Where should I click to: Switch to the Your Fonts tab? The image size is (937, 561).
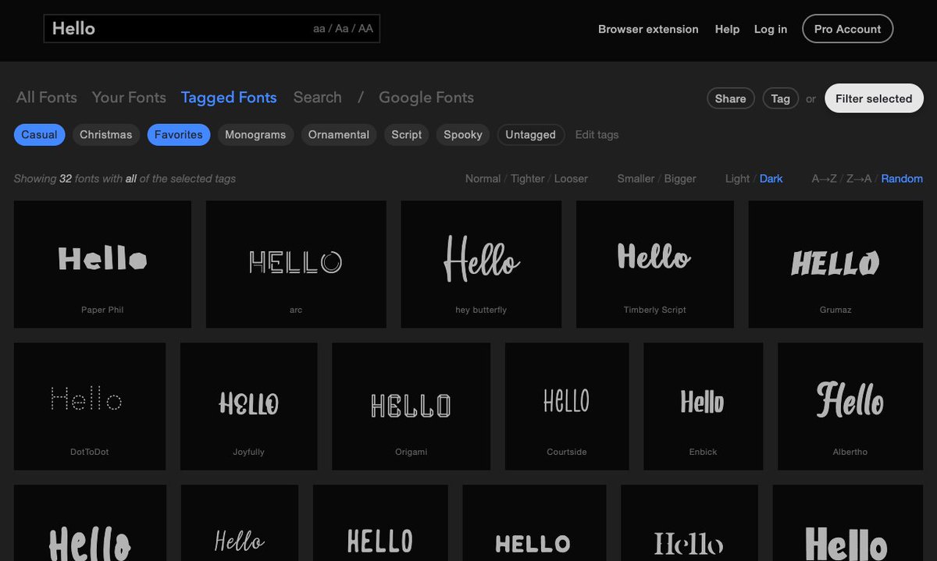tap(129, 98)
